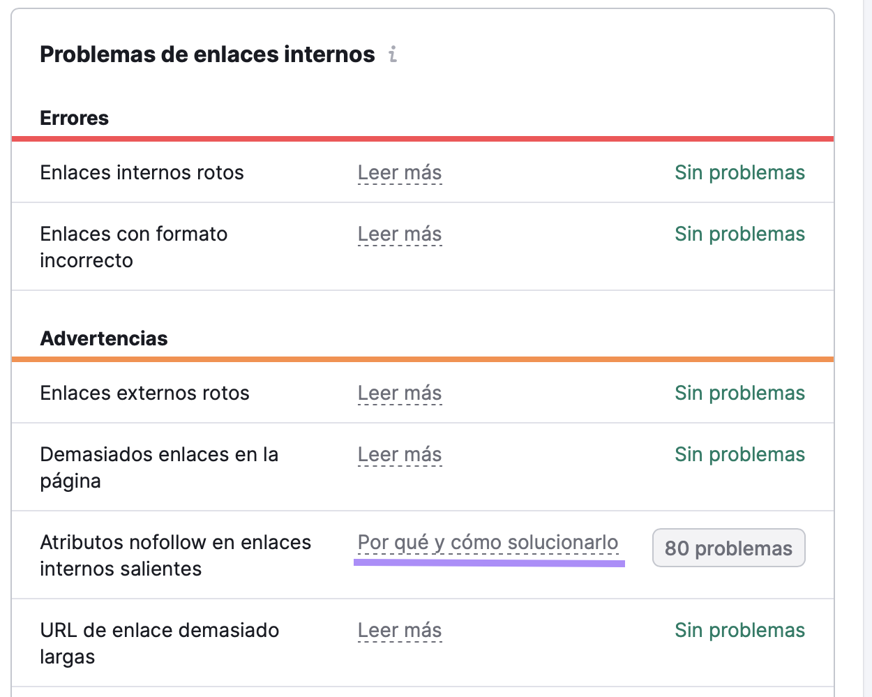Click 'Sin problemas' for Demasiados enlaces en la página

(x=739, y=454)
